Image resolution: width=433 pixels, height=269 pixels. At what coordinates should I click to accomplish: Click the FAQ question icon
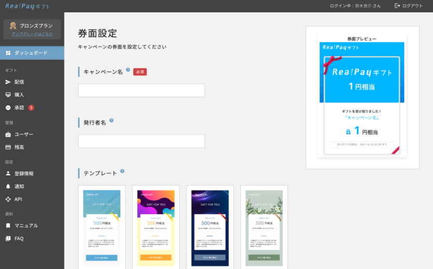click(8, 238)
